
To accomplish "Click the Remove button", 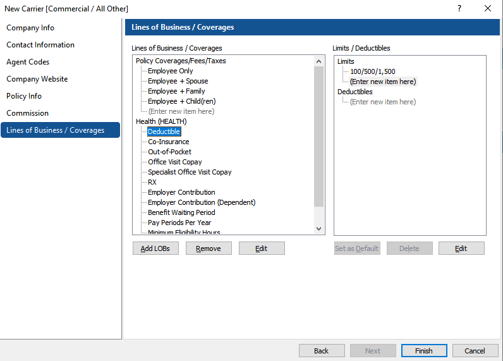I will [209, 248].
